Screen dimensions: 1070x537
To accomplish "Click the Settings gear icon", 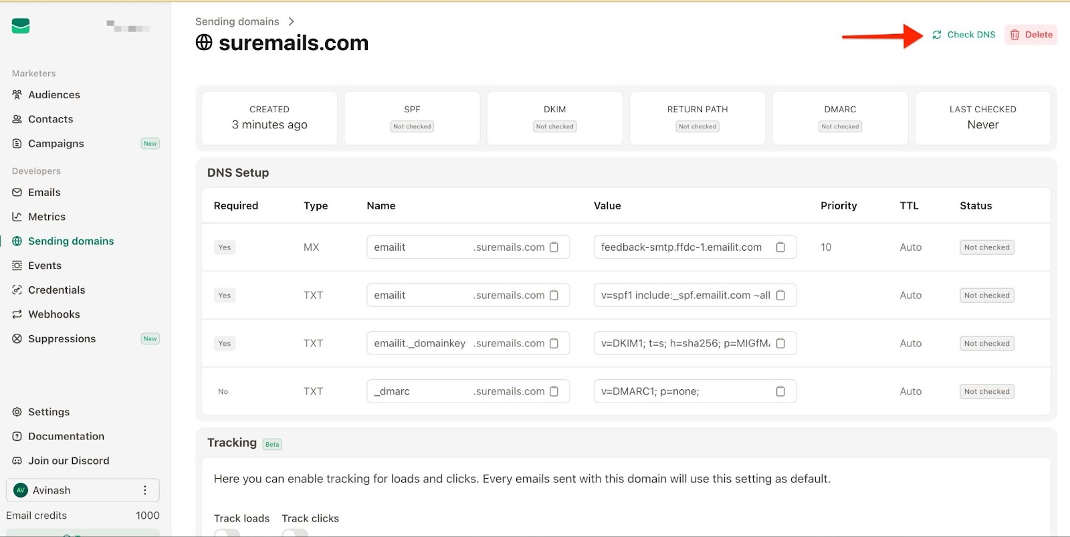I will [x=17, y=412].
